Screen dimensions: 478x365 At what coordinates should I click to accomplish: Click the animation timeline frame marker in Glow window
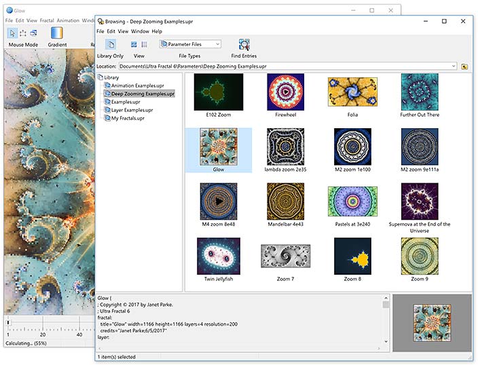click(8, 322)
